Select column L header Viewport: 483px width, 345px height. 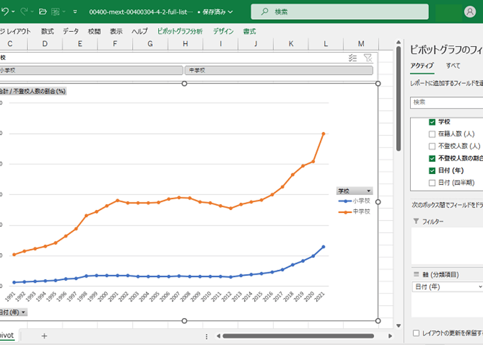click(x=326, y=44)
